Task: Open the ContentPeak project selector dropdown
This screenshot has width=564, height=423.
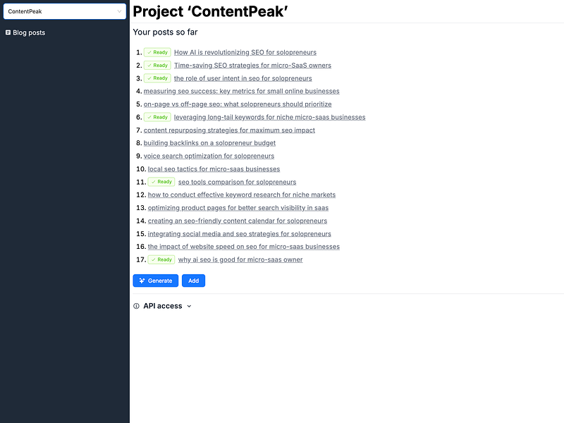Action: tap(64, 11)
